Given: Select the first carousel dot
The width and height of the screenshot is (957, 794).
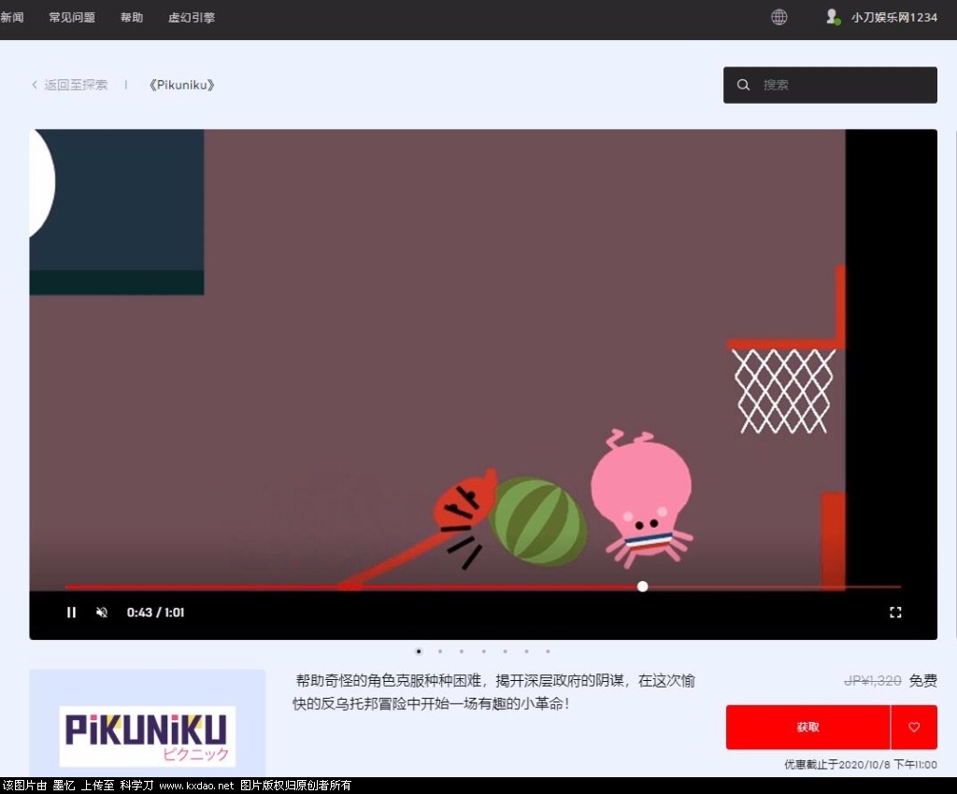Looking at the screenshot, I should 419,651.
